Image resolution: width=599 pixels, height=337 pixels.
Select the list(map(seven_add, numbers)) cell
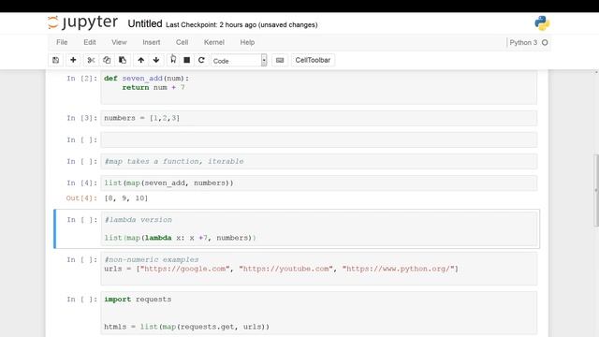318,183
